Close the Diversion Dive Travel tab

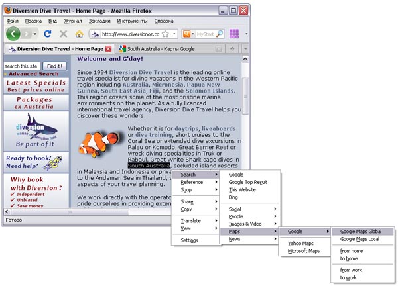point(108,49)
